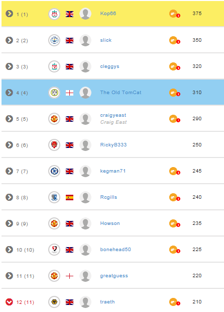Open the cleggys profile link
224x312 pixels.
pyautogui.click(x=109, y=66)
